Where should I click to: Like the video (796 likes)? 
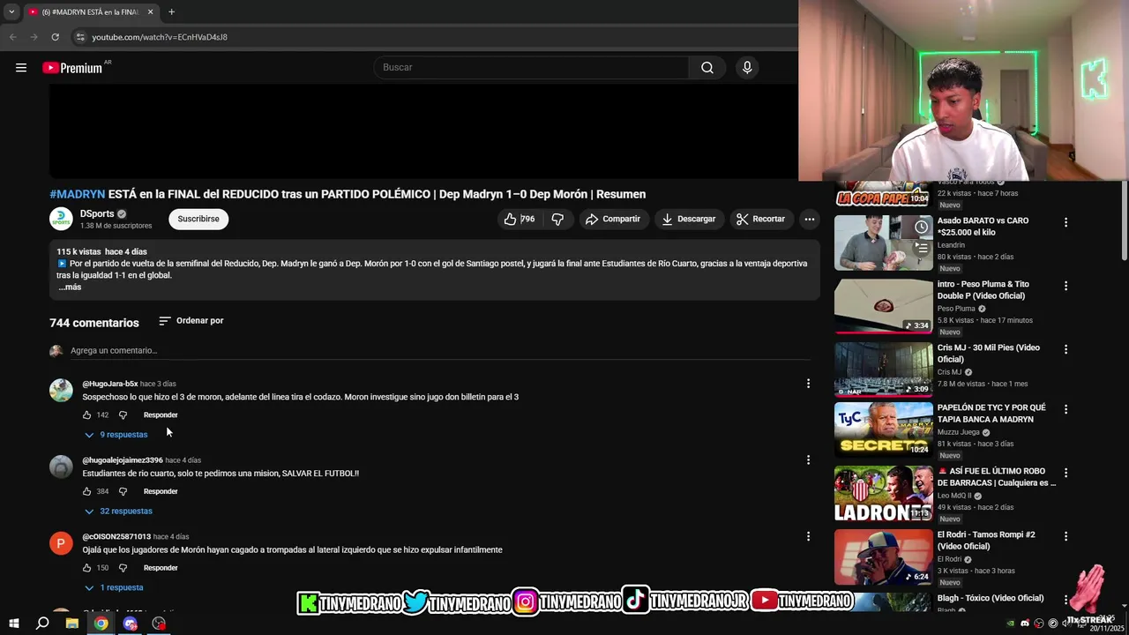[519, 219]
